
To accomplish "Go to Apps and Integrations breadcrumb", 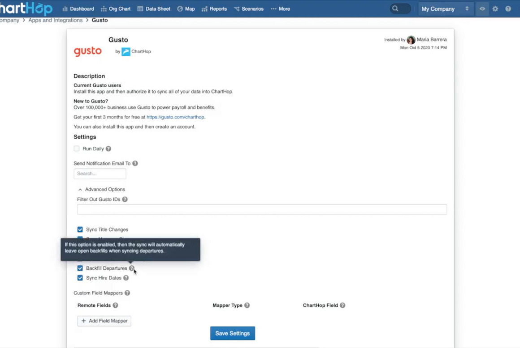I will click(56, 20).
